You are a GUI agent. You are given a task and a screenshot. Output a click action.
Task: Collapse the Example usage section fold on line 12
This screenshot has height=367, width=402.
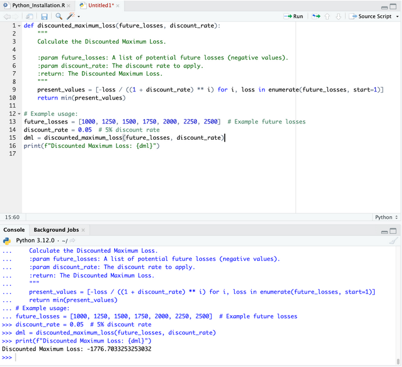click(19, 113)
